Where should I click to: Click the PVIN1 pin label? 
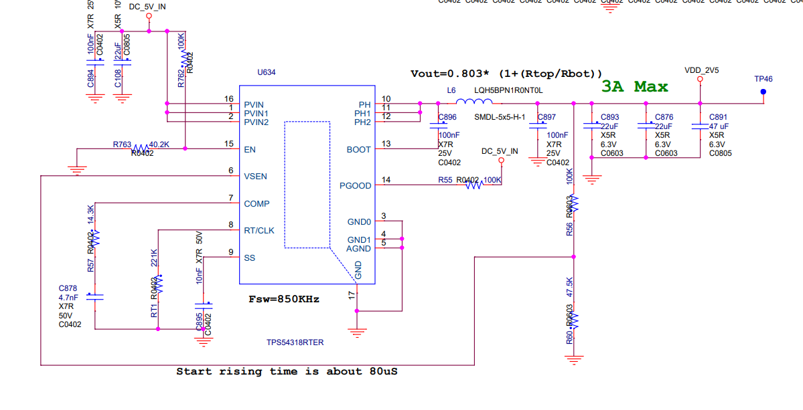click(256, 114)
